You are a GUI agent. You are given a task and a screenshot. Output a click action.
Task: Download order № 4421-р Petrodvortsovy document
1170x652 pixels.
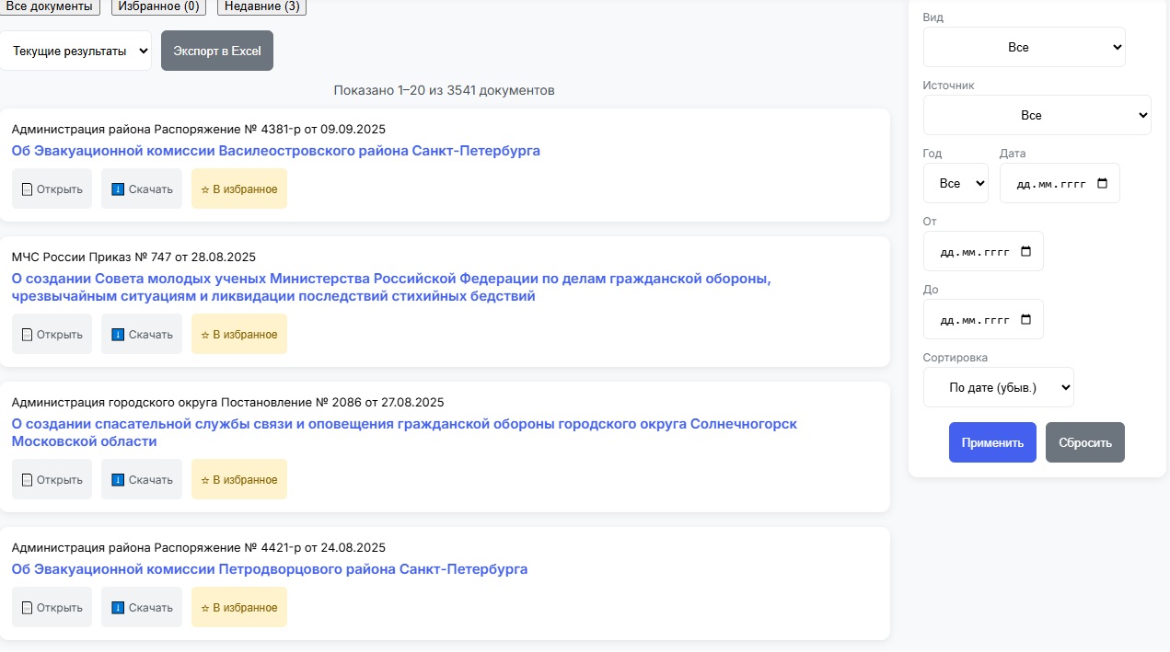point(142,608)
